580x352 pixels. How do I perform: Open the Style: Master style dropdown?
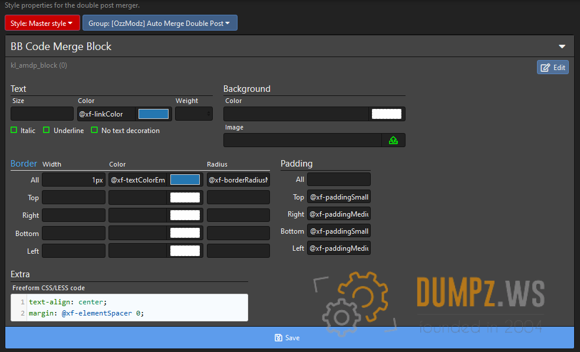tap(42, 24)
